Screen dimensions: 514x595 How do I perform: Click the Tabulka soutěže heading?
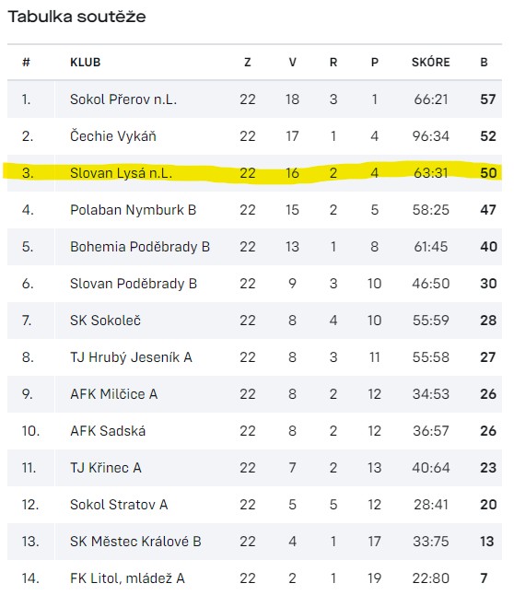(x=77, y=17)
